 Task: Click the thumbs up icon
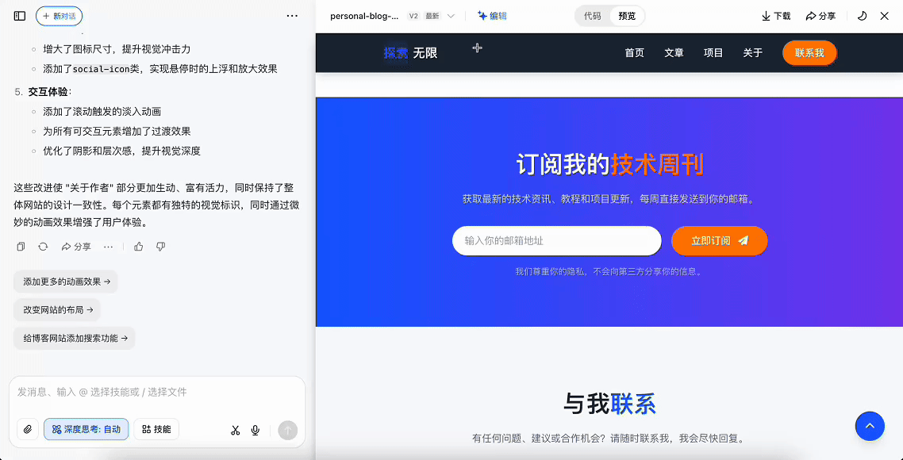[139, 247]
